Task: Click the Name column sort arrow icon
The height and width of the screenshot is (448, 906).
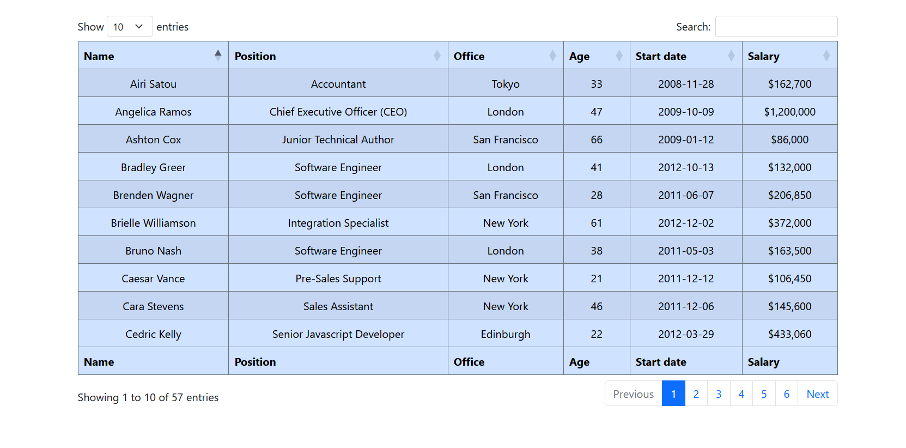Action: [x=218, y=56]
